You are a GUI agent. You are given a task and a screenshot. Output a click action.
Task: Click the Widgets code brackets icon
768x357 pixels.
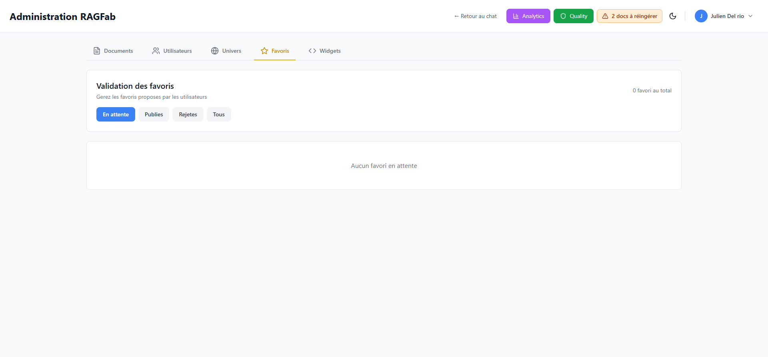312,51
